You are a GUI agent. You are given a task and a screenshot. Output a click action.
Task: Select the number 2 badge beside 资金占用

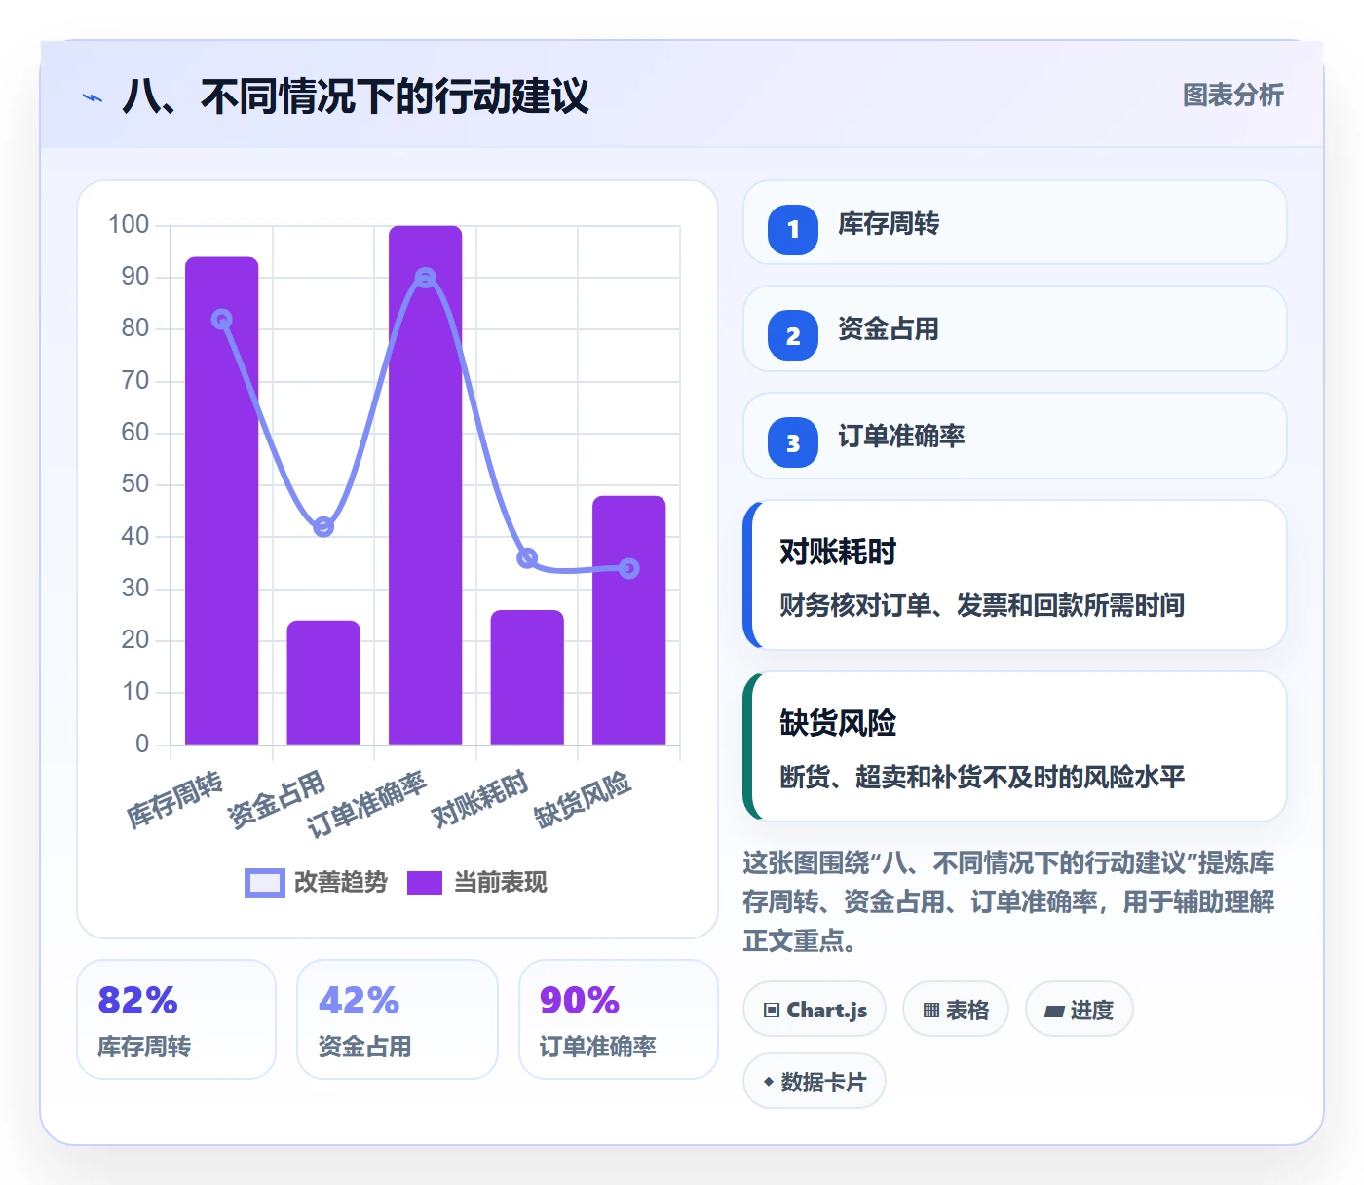pyautogui.click(x=793, y=335)
